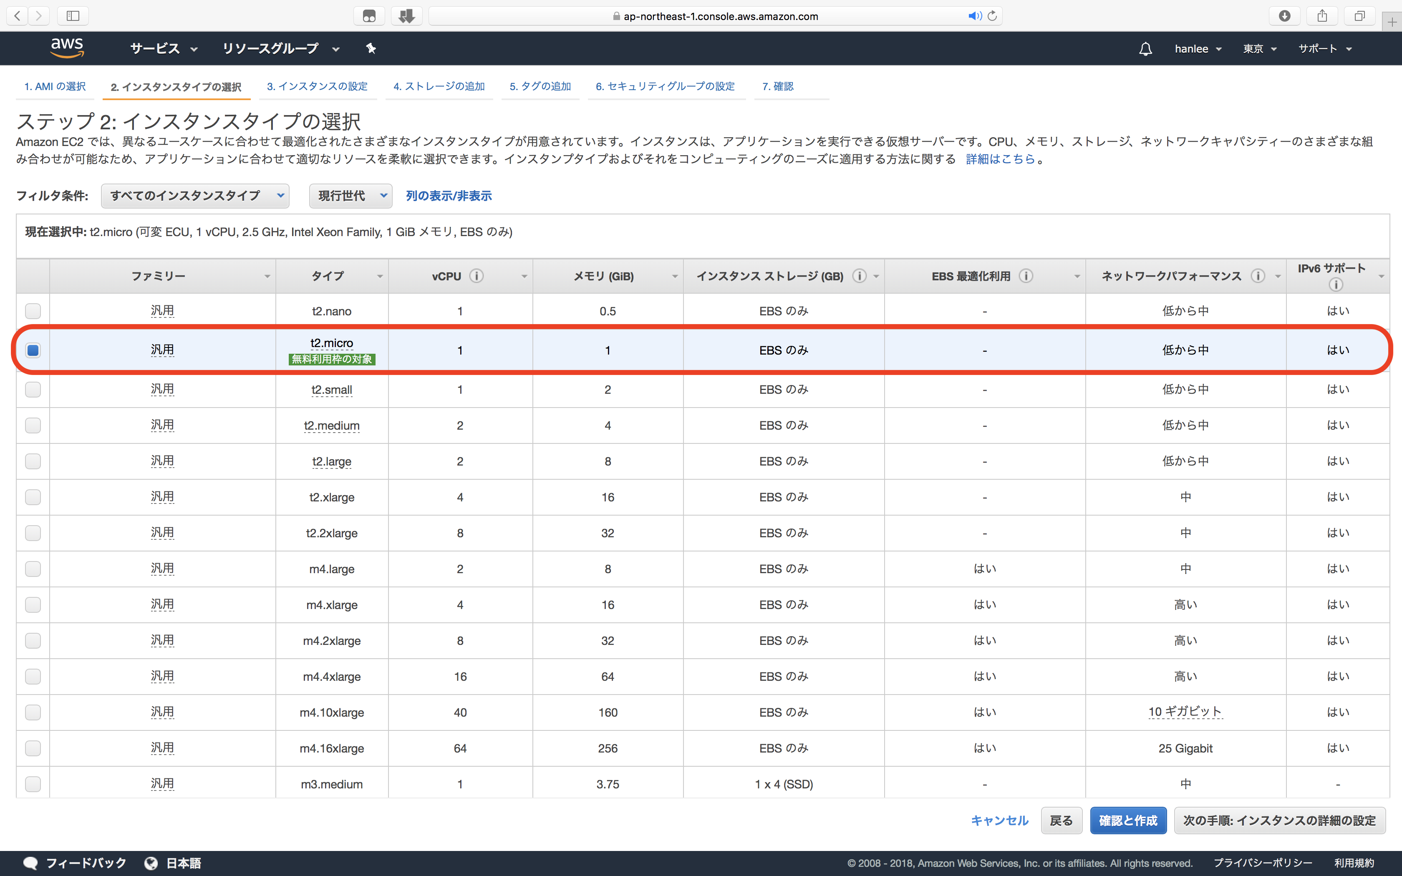Click the lock icon in address bar
The image size is (1402, 876).
[x=616, y=16]
